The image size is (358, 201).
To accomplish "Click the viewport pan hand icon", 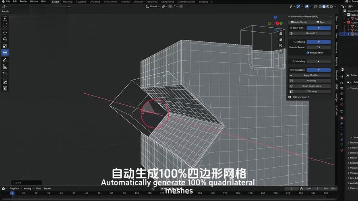I will coord(281,40).
